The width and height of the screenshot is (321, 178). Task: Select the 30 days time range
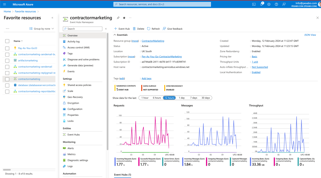click(206, 98)
